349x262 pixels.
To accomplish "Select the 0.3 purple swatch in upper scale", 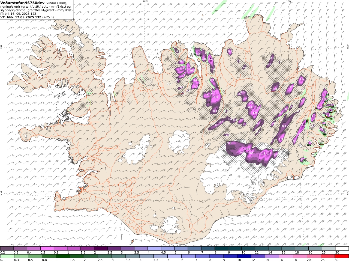I will coord(20,249).
